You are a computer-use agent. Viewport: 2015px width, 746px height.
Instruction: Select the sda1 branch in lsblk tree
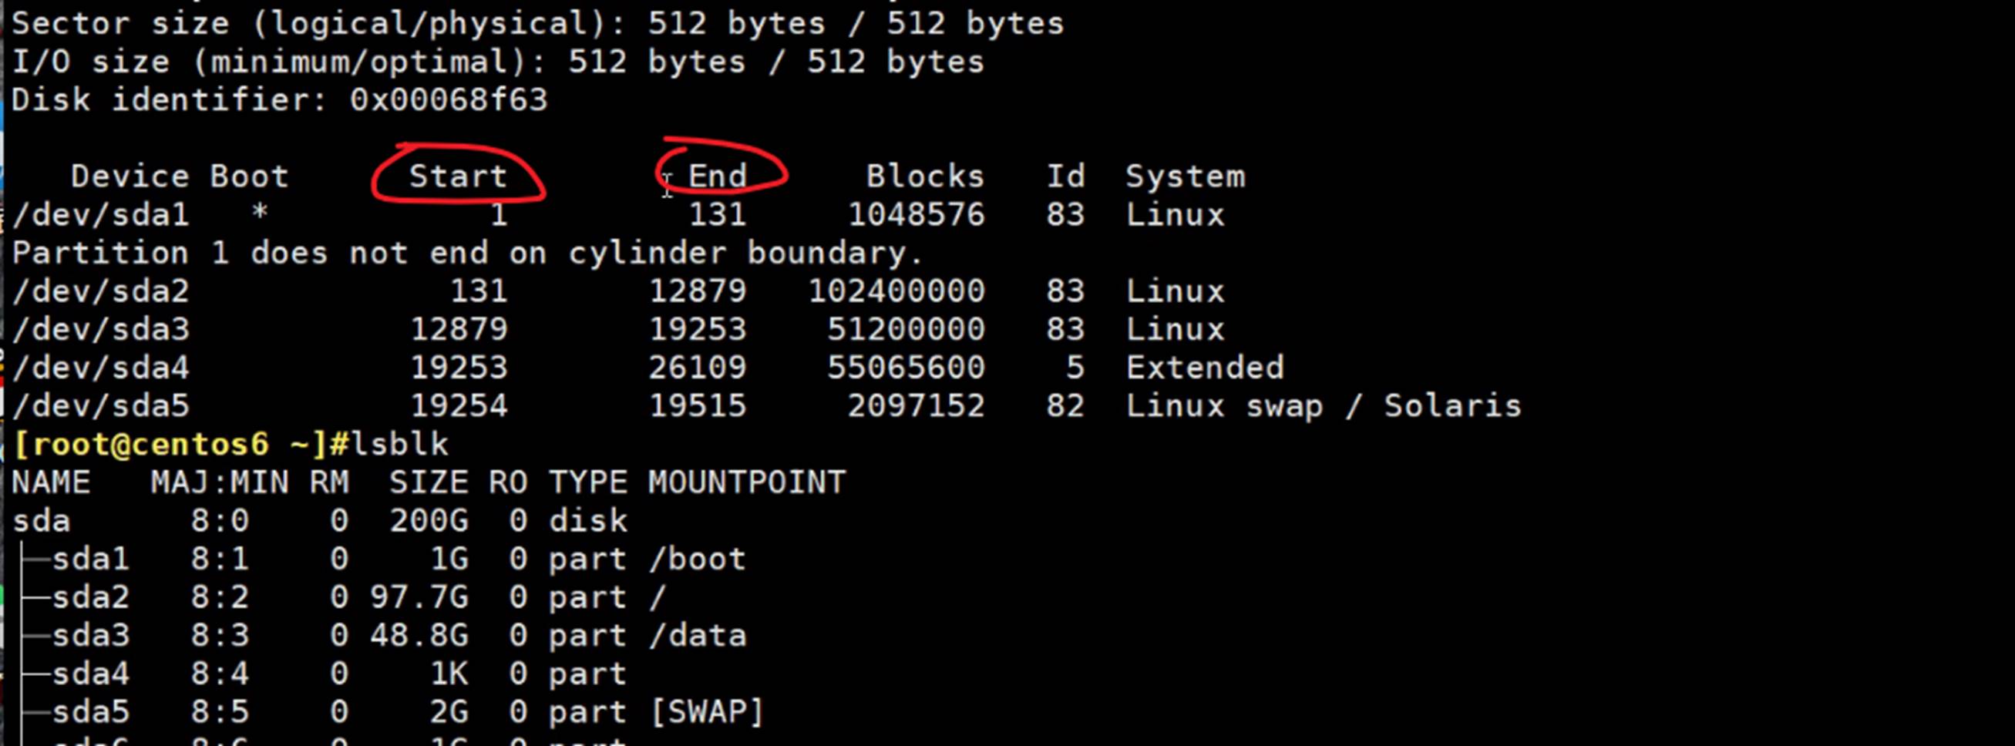(90, 559)
